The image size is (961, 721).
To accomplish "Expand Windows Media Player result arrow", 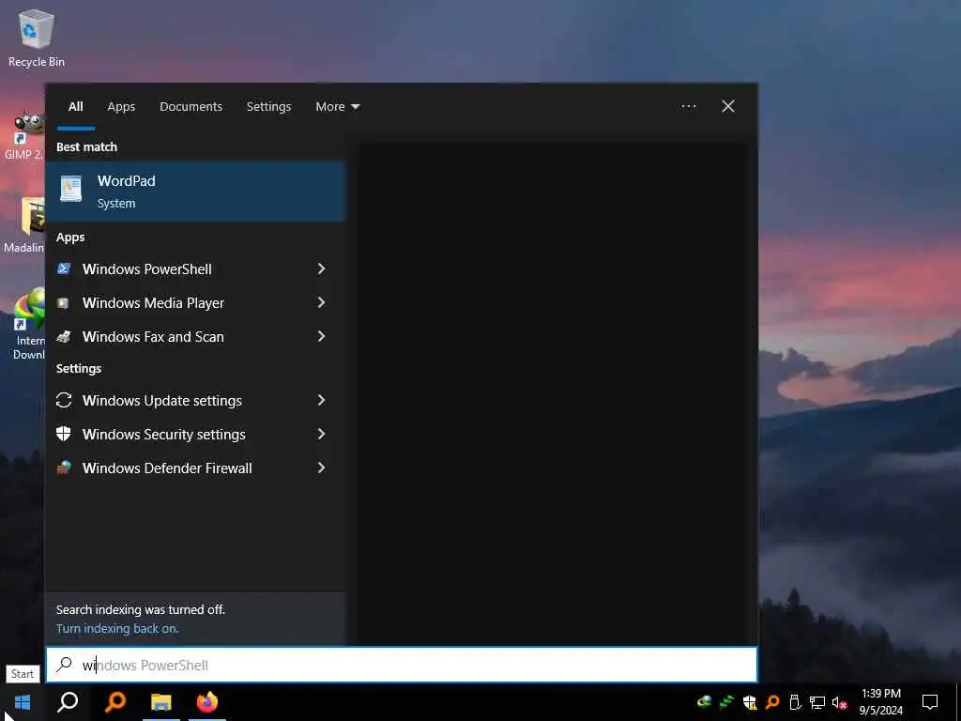I will (x=321, y=302).
